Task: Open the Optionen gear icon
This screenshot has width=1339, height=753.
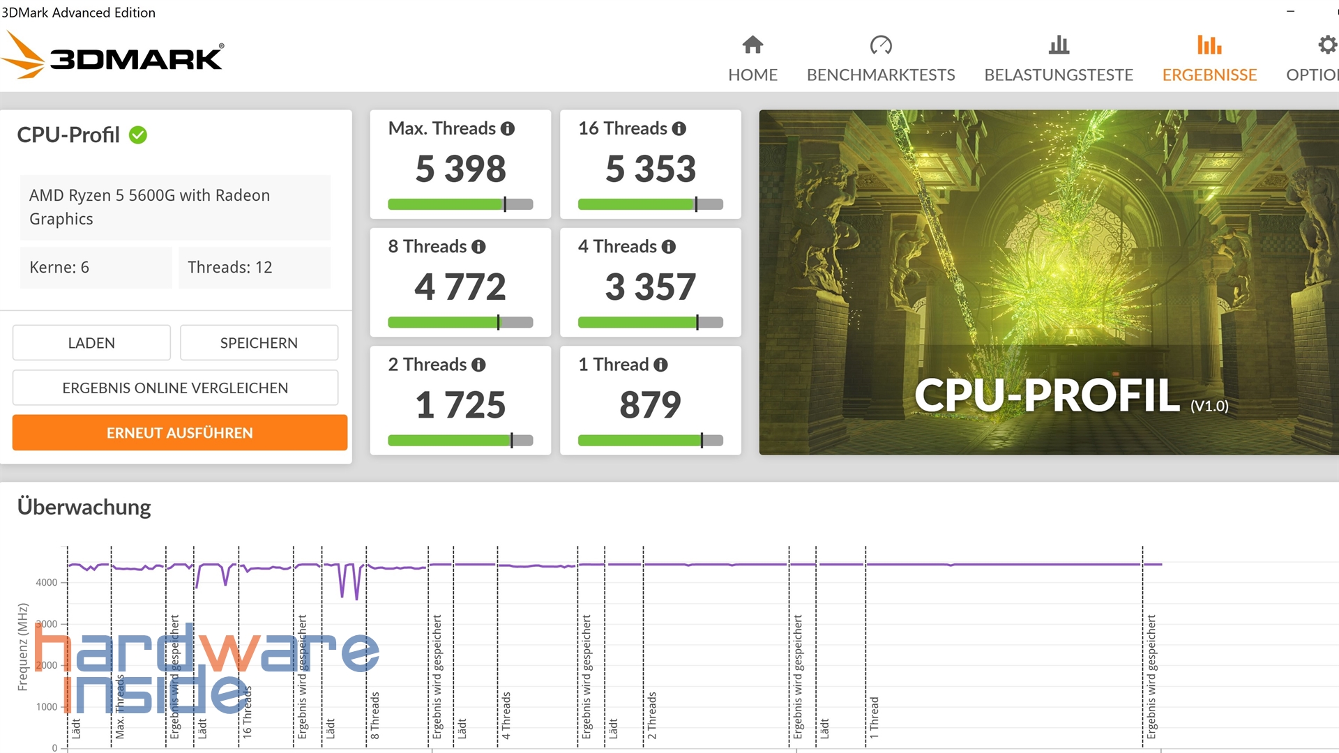Action: pyautogui.click(x=1326, y=45)
